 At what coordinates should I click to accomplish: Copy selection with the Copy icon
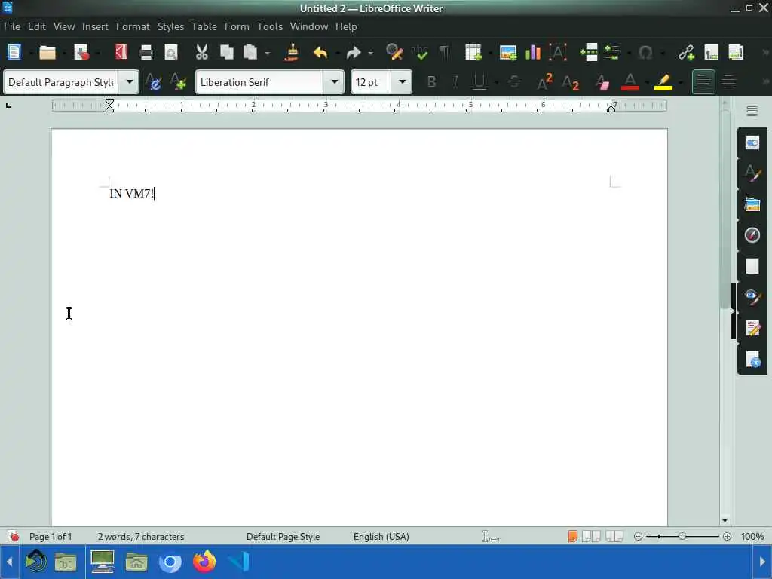[226, 52]
